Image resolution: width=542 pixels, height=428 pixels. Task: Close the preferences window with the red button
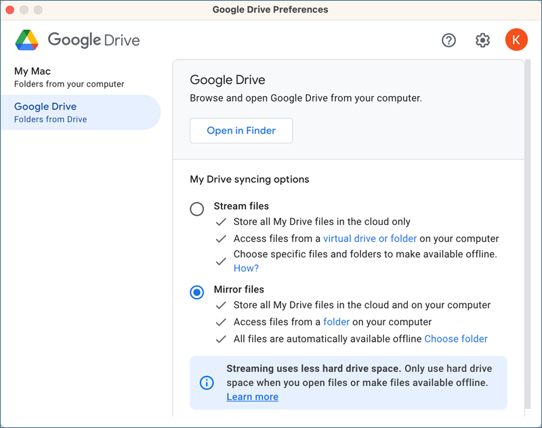click(9, 9)
